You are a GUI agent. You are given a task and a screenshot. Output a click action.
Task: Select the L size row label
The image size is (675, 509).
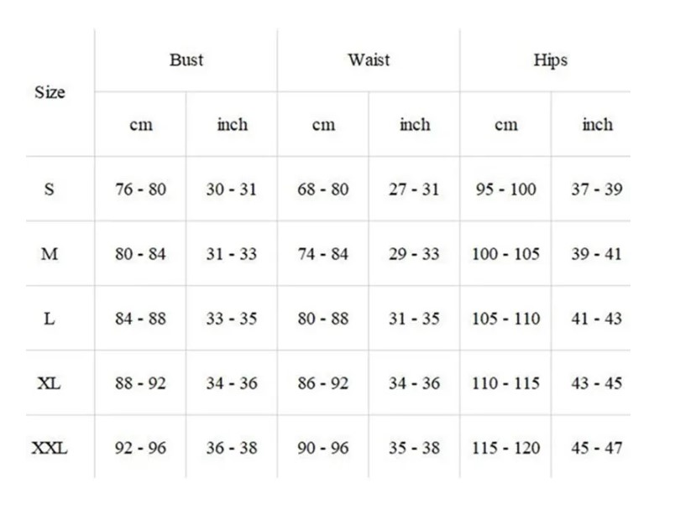click(x=50, y=319)
